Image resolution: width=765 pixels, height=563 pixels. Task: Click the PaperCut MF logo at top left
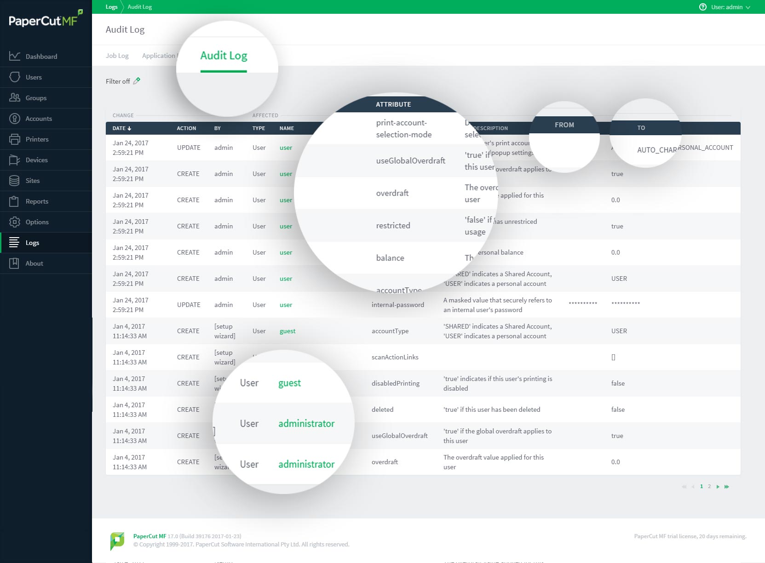(x=46, y=19)
